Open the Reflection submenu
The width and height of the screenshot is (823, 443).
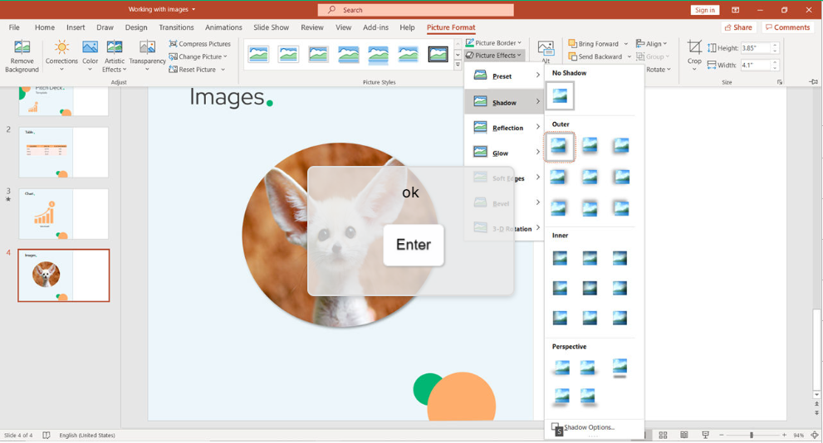coord(504,128)
